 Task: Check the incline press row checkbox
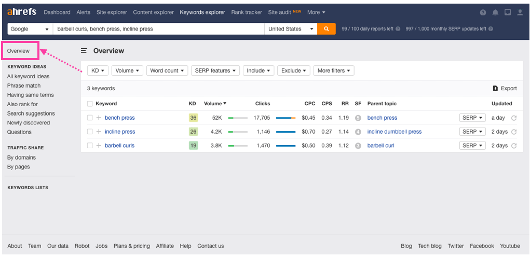pyautogui.click(x=90, y=132)
